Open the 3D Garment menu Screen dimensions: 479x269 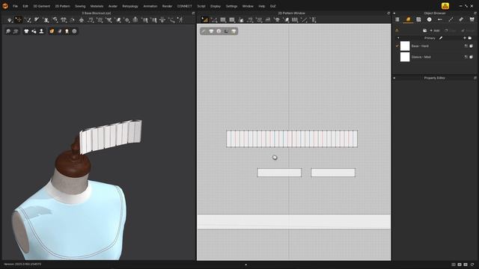[x=42, y=6]
